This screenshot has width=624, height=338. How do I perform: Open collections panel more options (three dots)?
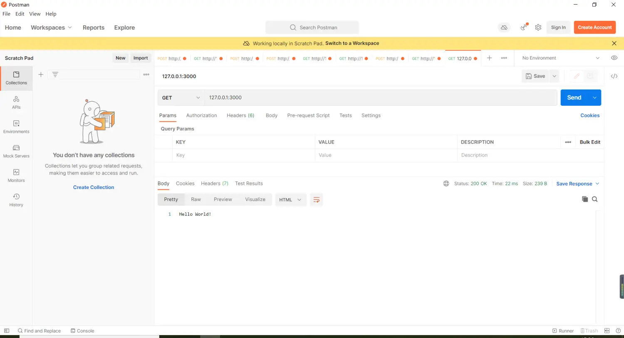pos(146,75)
